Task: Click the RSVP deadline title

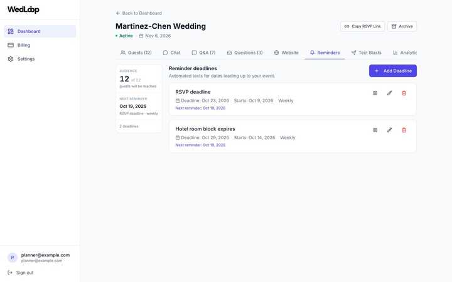Action: click(193, 92)
